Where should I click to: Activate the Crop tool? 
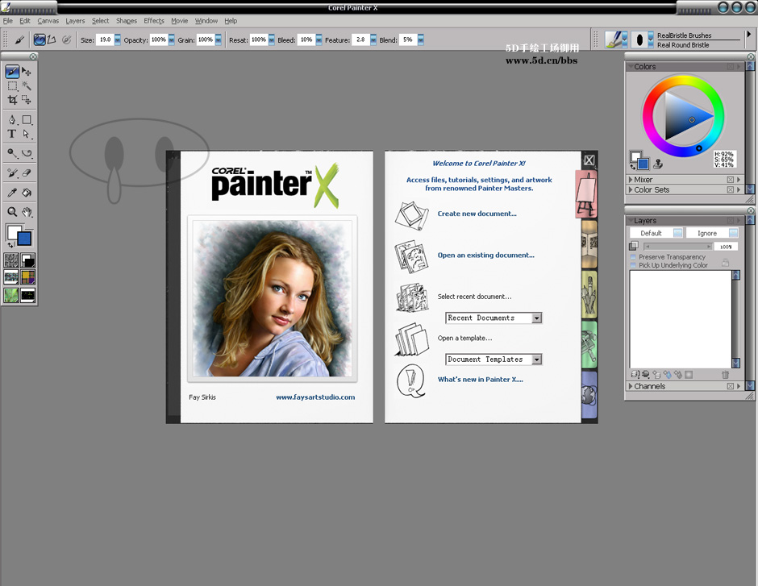tap(12, 100)
